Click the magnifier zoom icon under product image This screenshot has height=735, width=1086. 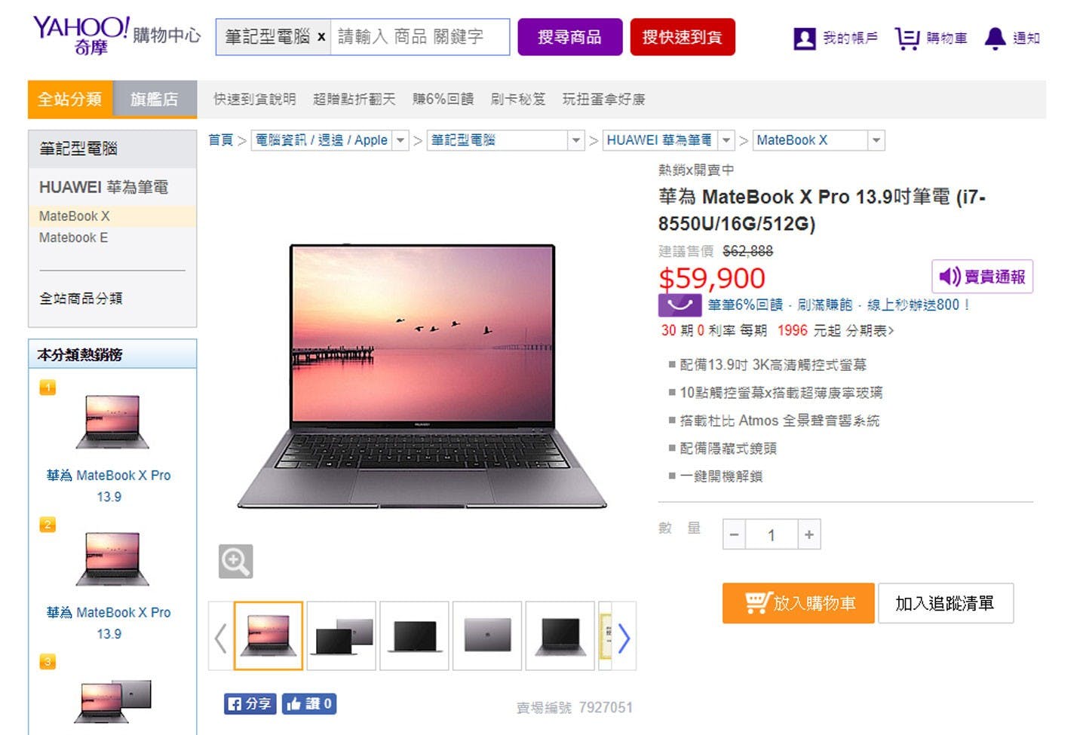(x=235, y=562)
